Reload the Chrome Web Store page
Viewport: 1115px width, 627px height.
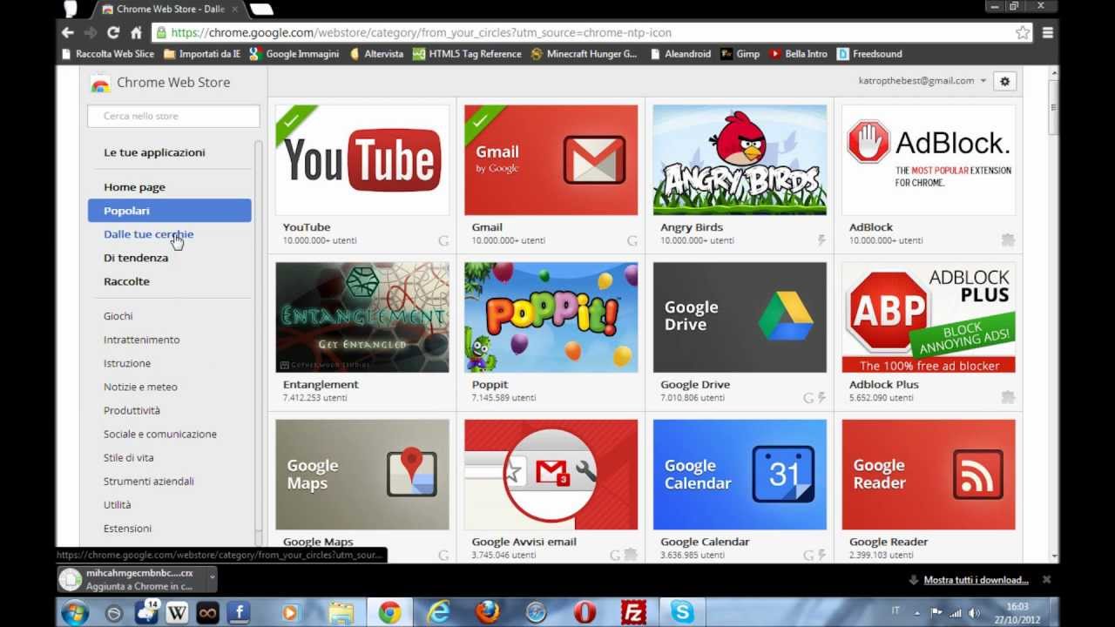[x=113, y=32]
